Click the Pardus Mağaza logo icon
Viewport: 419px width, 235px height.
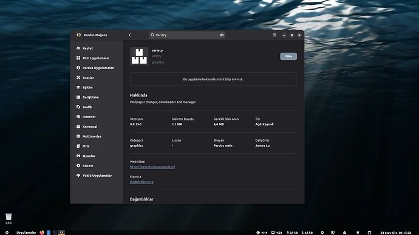[x=78, y=35]
